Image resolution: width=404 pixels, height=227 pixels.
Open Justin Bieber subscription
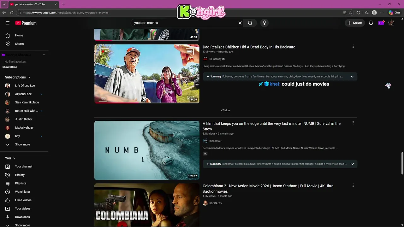point(24,119)
